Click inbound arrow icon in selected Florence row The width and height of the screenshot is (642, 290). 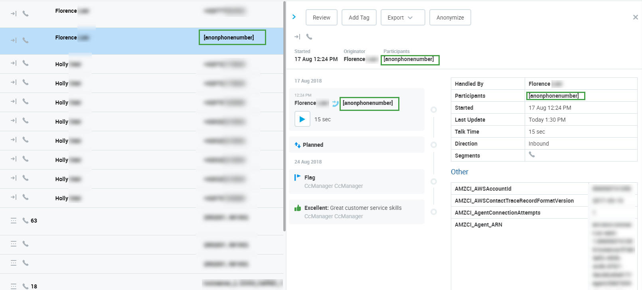(14, 40)
